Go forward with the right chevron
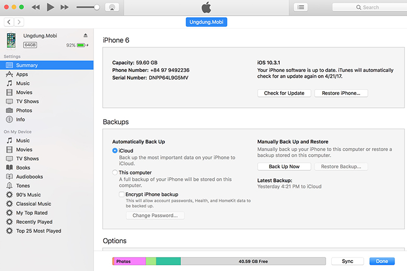The width and height of the screenshot is (407, 271). [19, 22]
